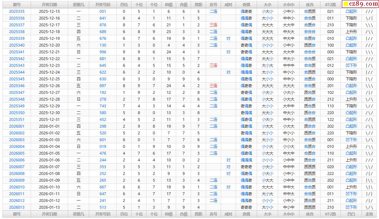The width and height of the screenshot is (379, 219).
Task: Click 对 in row 2026010
Action: coord(229,187)
